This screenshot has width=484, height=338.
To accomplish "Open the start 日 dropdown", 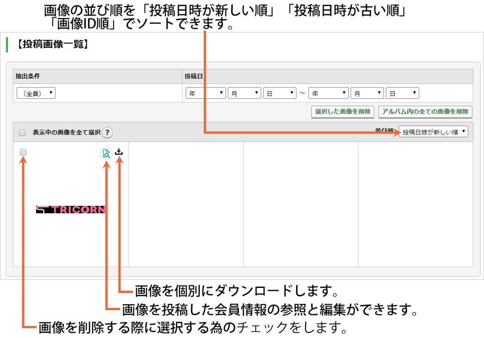I will [x=280, y=93].
